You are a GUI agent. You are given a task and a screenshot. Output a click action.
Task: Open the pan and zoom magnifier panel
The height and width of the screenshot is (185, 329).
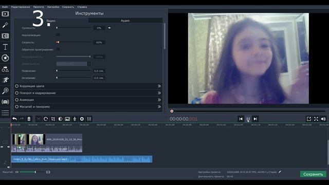point(5,91)
